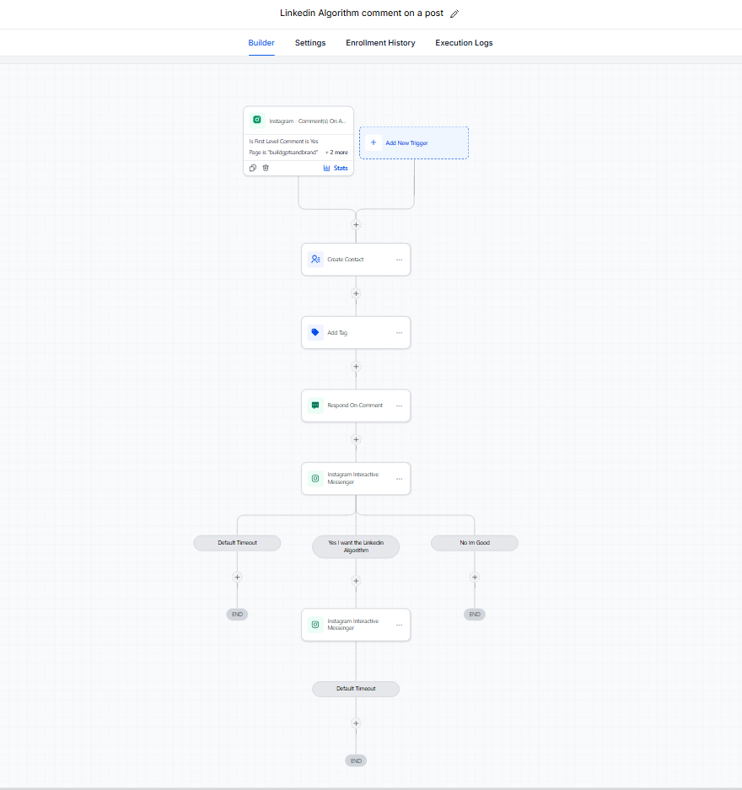Click 'Instagram - Comment(s) On A...' trigger title
The height and width of the screenshot is (790, 742).
(x=307, y=121)
